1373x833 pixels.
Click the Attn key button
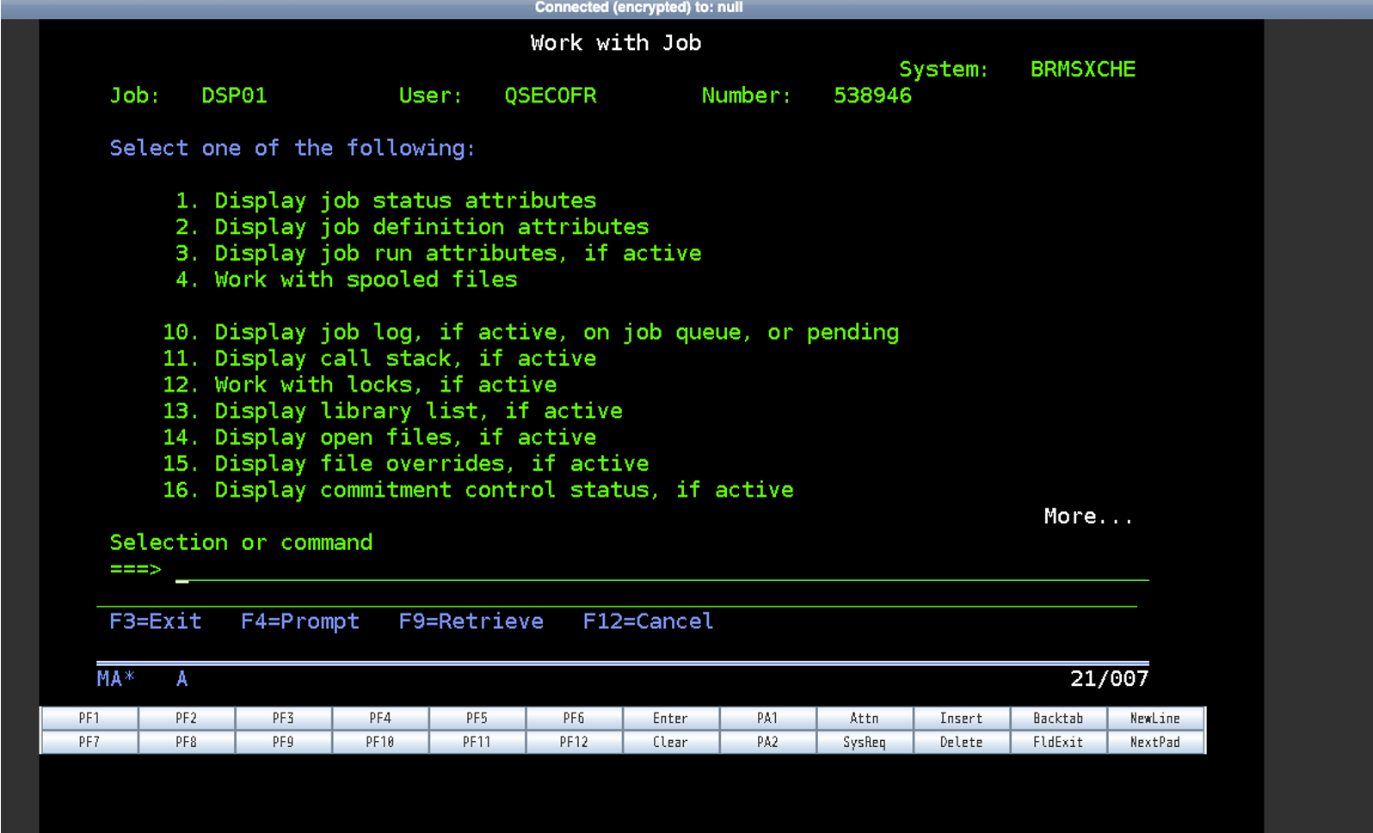click(x=865, y=719)
